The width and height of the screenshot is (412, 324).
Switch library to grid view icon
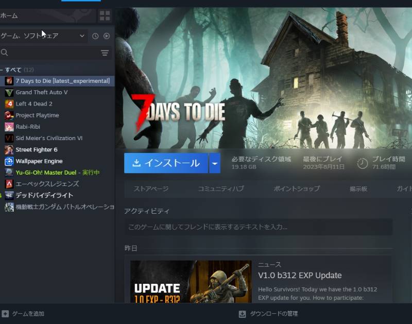(x=105, y=16)
